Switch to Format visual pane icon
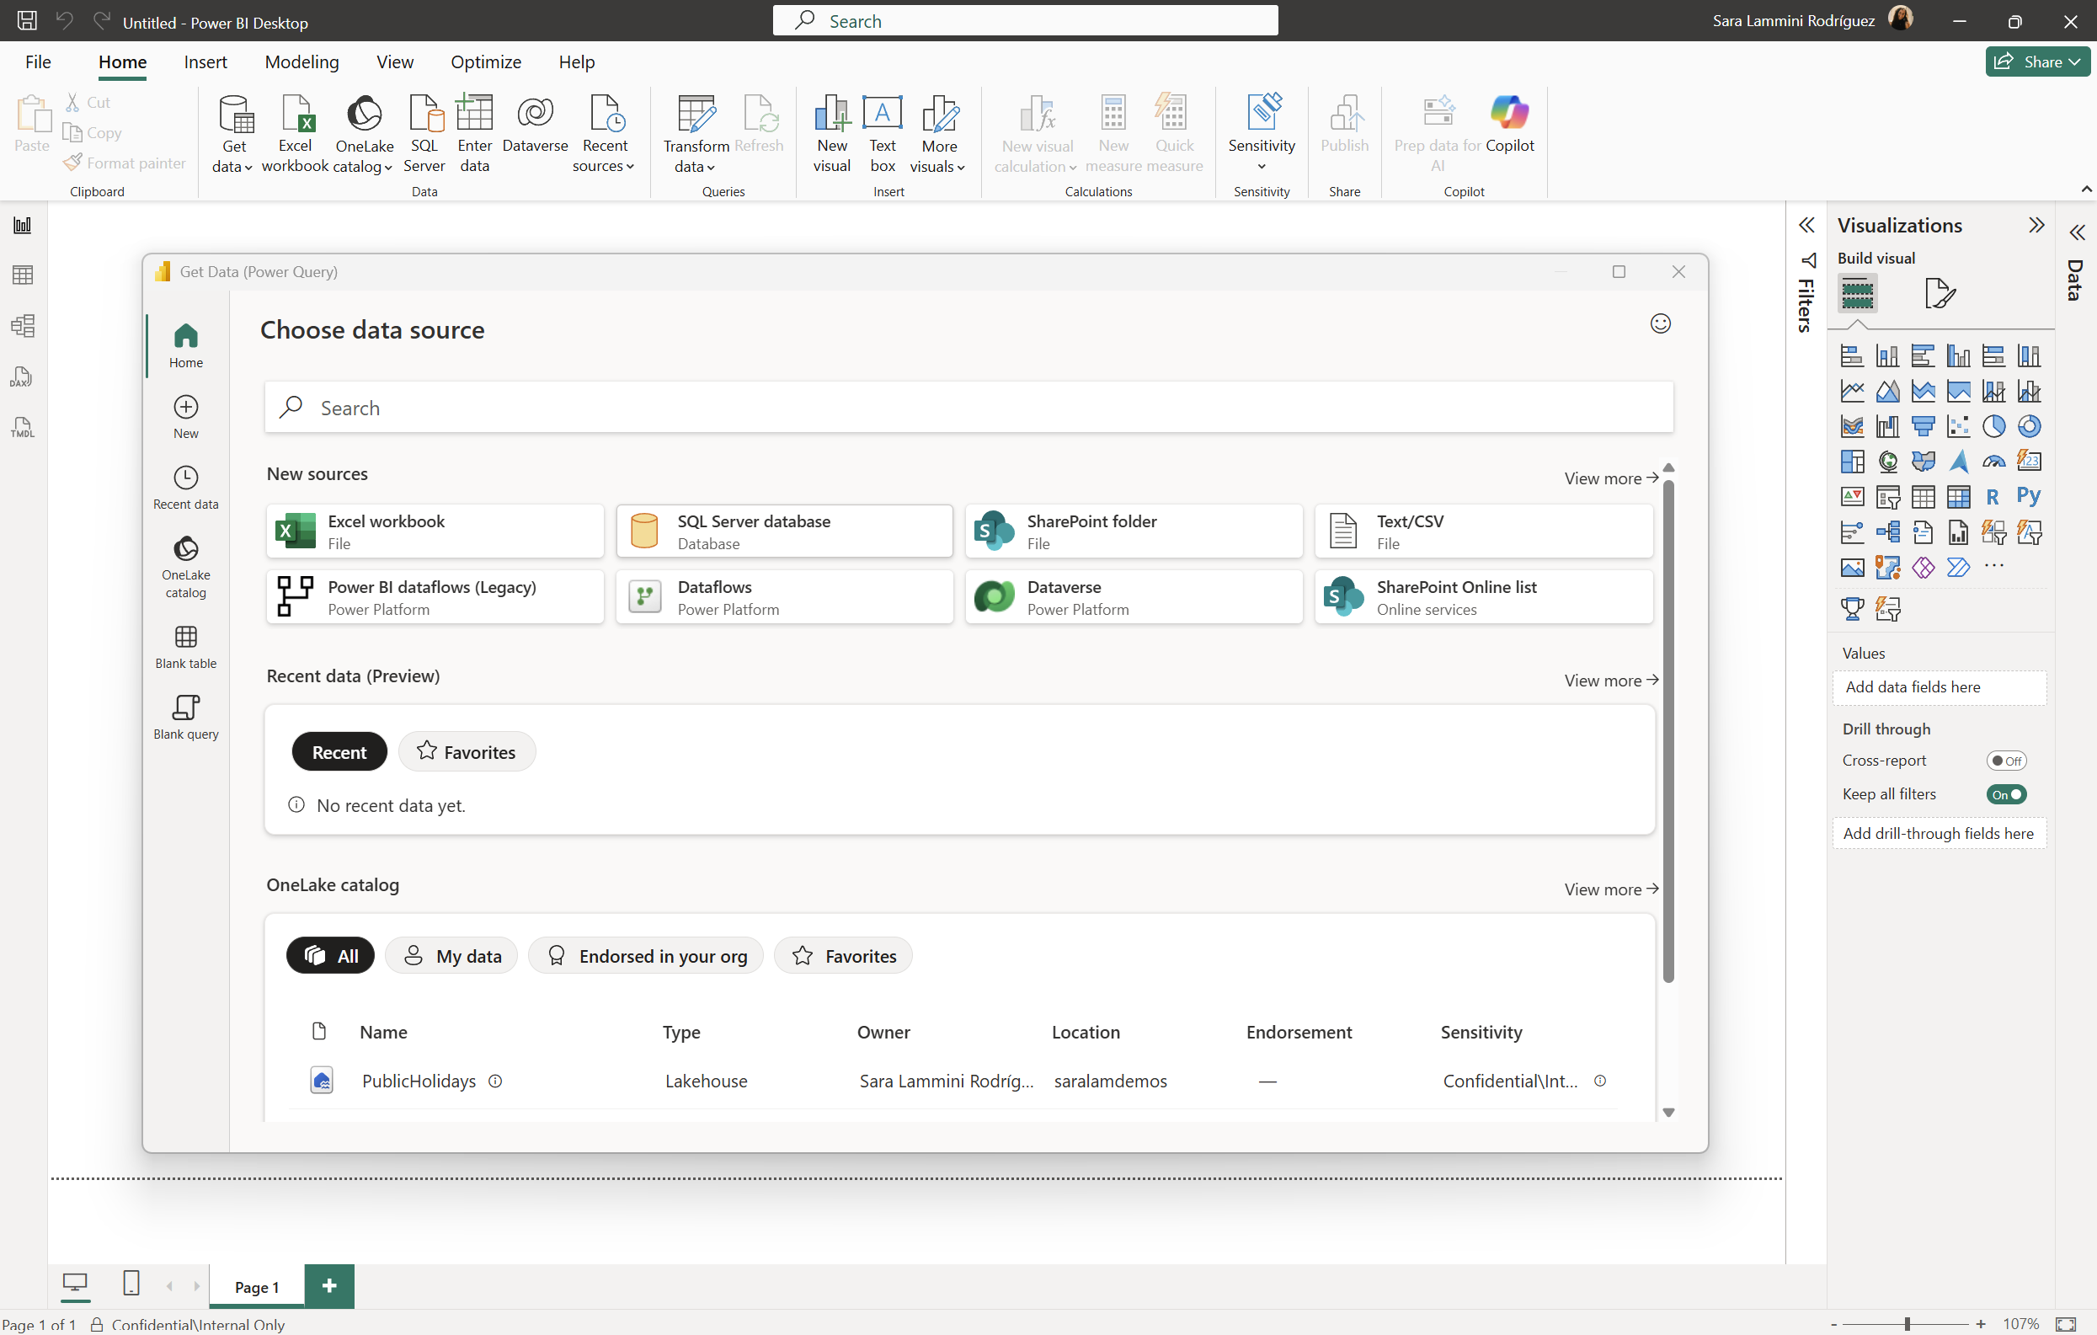Viewport: 2097px width, 1335px height. point(1940,293)
